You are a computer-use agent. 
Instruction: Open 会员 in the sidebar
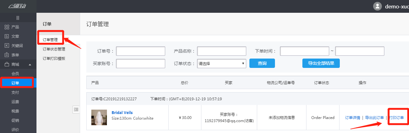[15, 74]
